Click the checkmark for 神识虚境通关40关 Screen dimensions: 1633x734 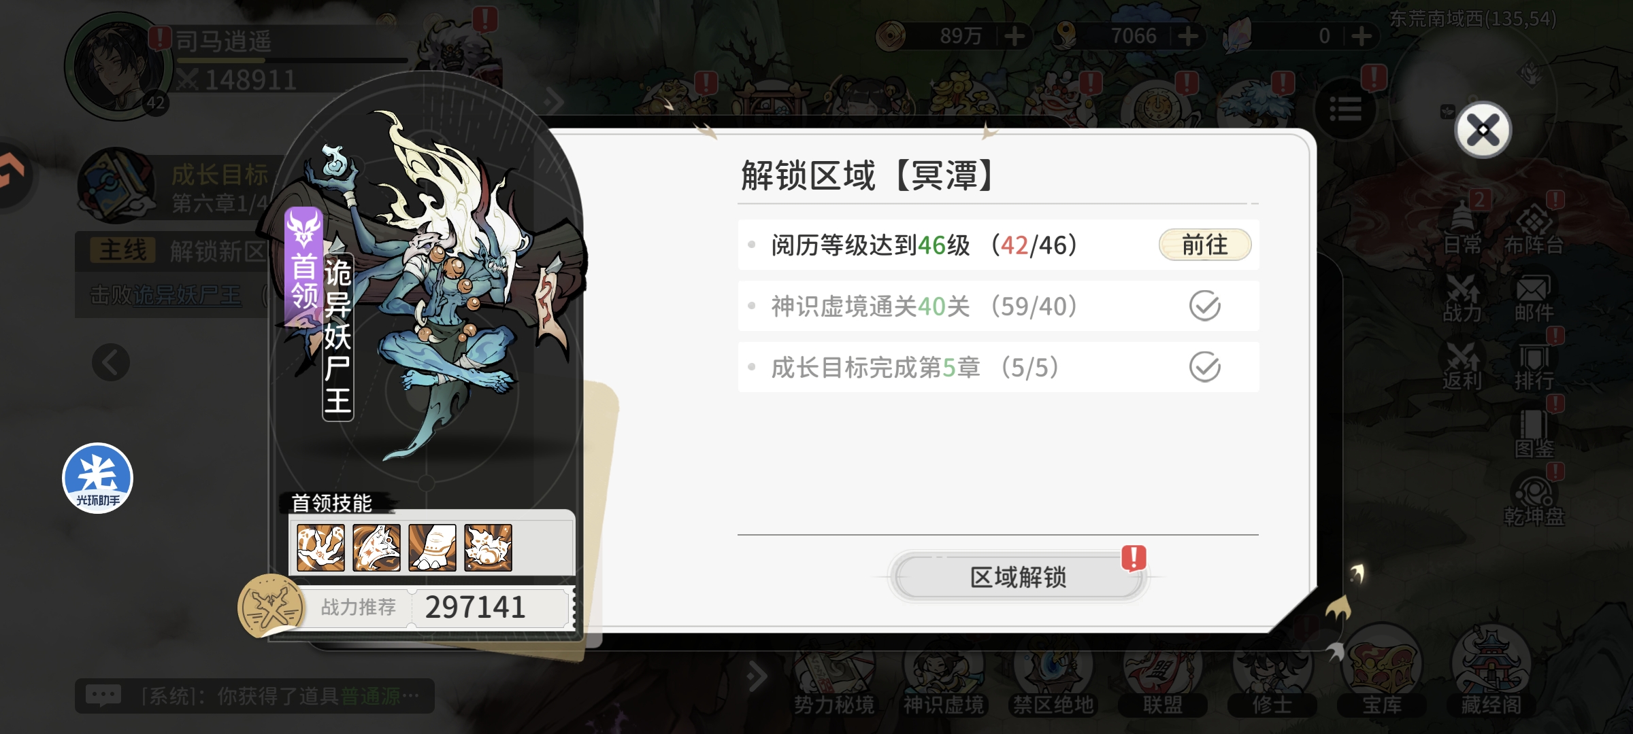coord(1204,306)
